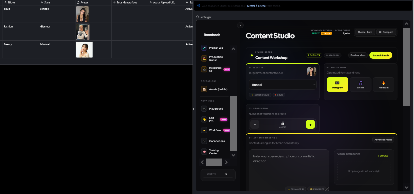The image size is (414, 194).
Task: Click Launch Batch button
Action: 381,55
